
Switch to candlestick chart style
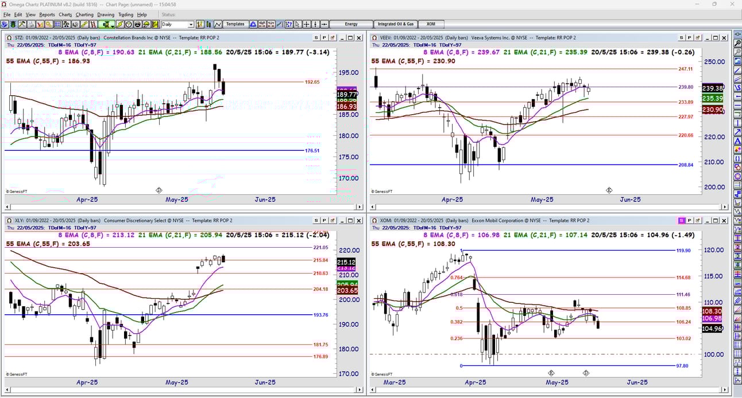click(208, 24)
